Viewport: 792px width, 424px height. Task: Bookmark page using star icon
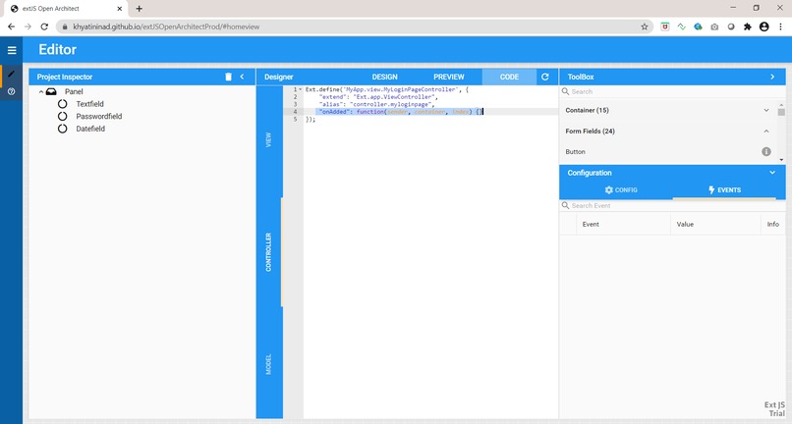click(645, 26)
